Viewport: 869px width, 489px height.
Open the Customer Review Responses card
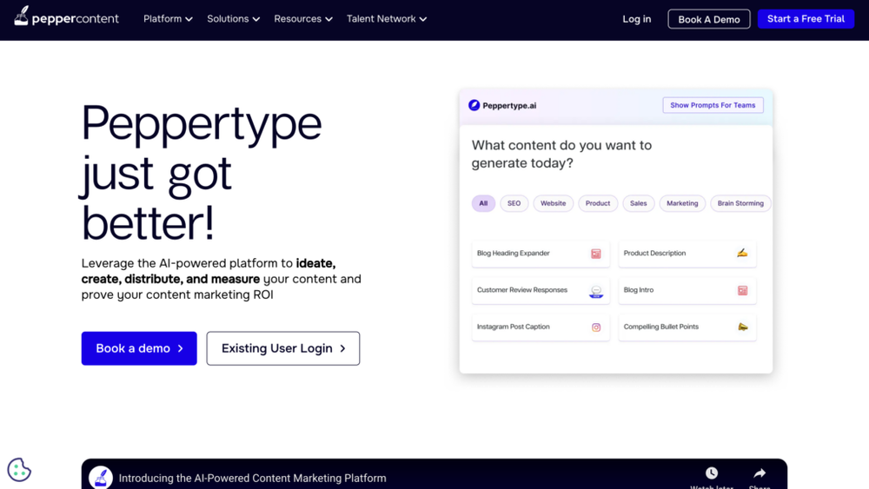541,290
